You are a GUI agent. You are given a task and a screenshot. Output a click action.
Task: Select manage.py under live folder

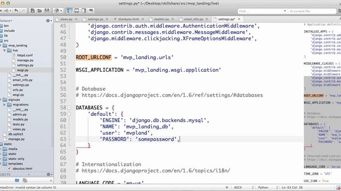coord(25,60)
